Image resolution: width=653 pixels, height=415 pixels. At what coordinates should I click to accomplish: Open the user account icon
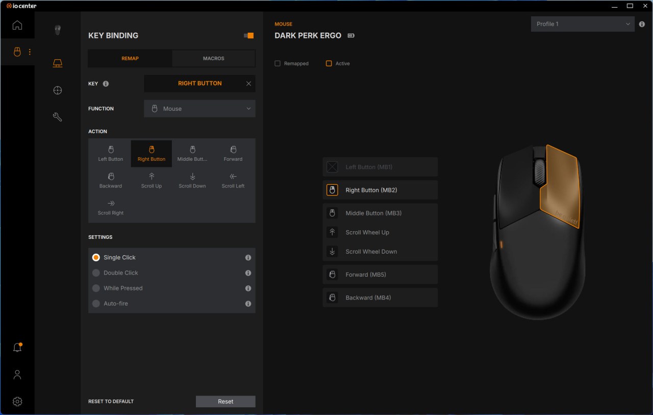tap(17, 375)
